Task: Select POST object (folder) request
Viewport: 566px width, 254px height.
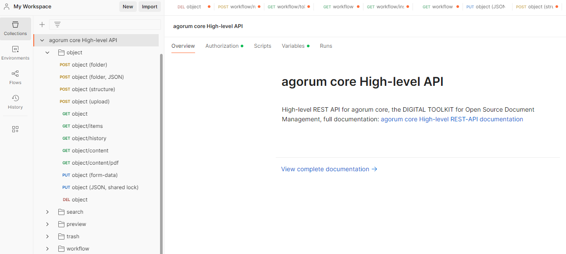Action: 83,65
